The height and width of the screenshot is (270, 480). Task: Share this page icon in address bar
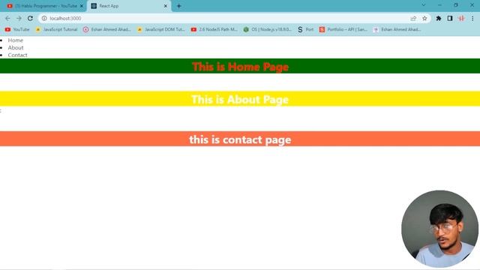(413, 18)
